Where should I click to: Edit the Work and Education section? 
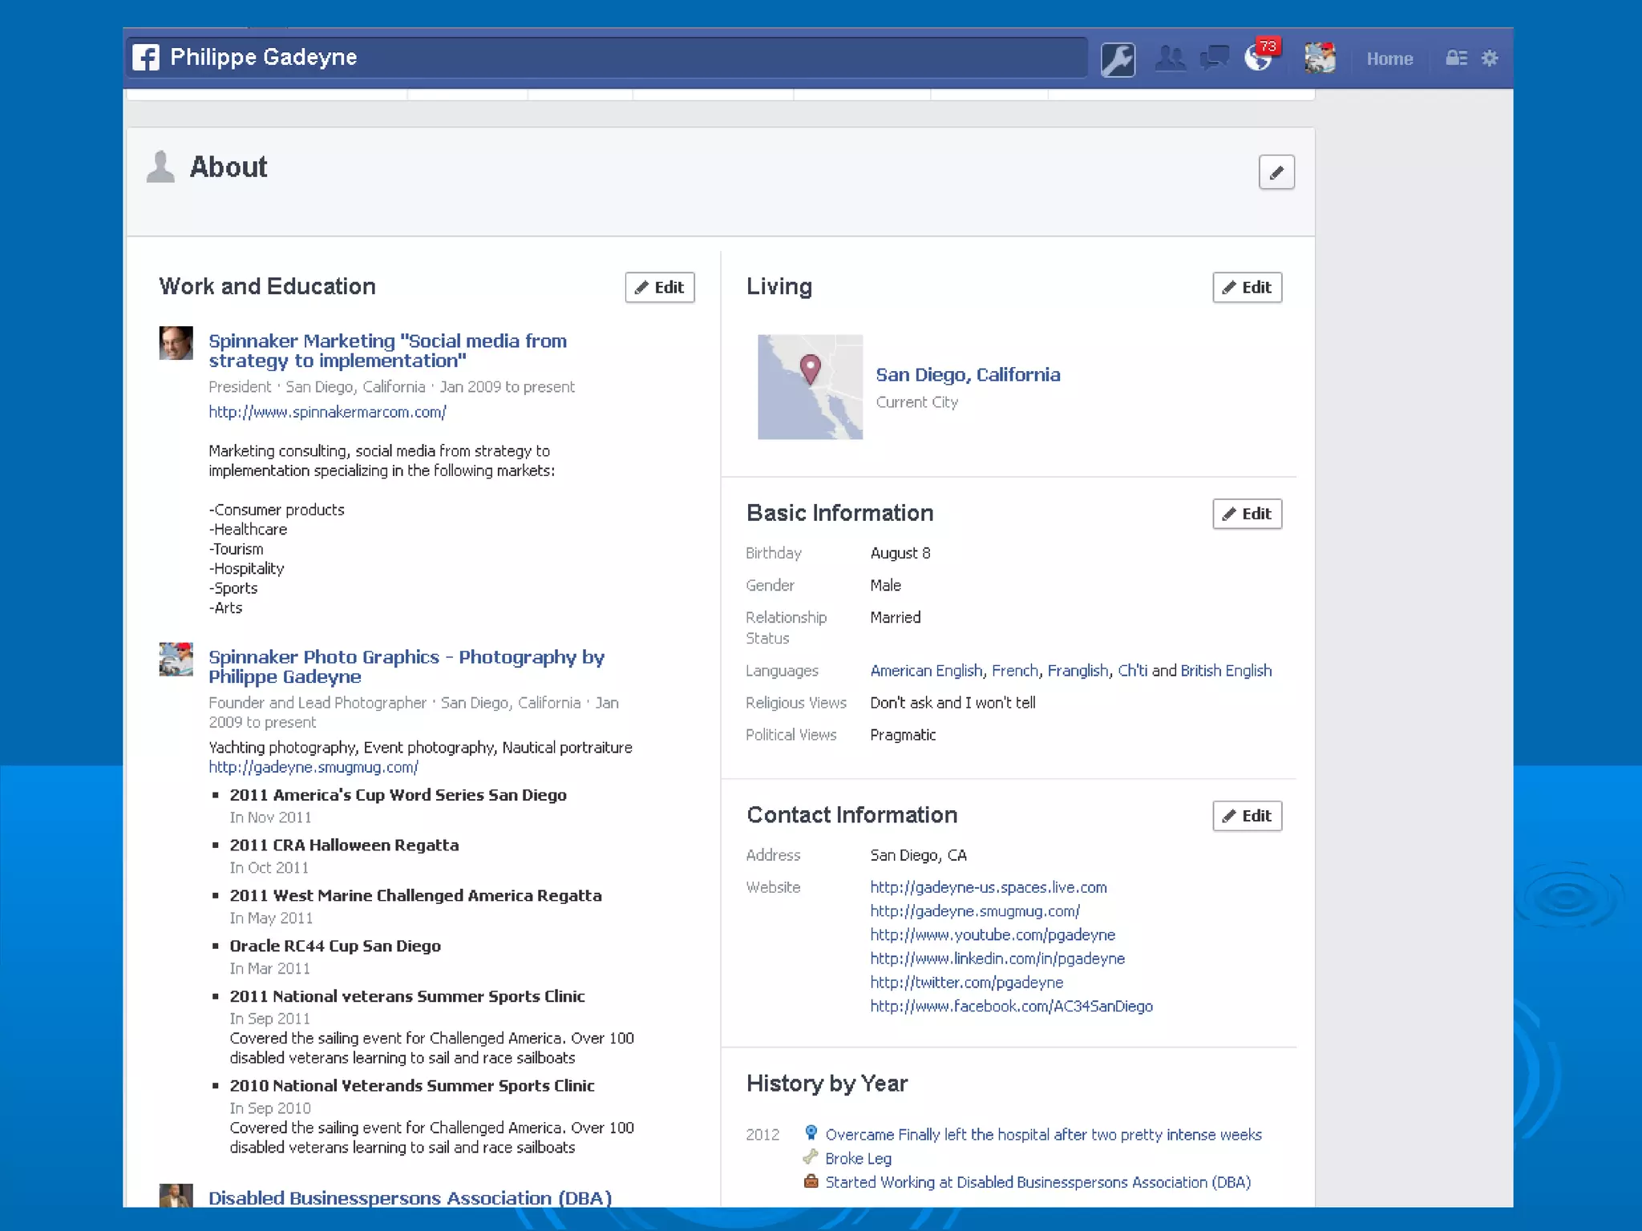pos(659,288)
